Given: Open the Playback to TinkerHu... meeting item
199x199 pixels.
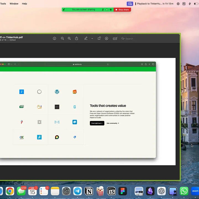Looking at the screenshot, I should tap(154, 4).
